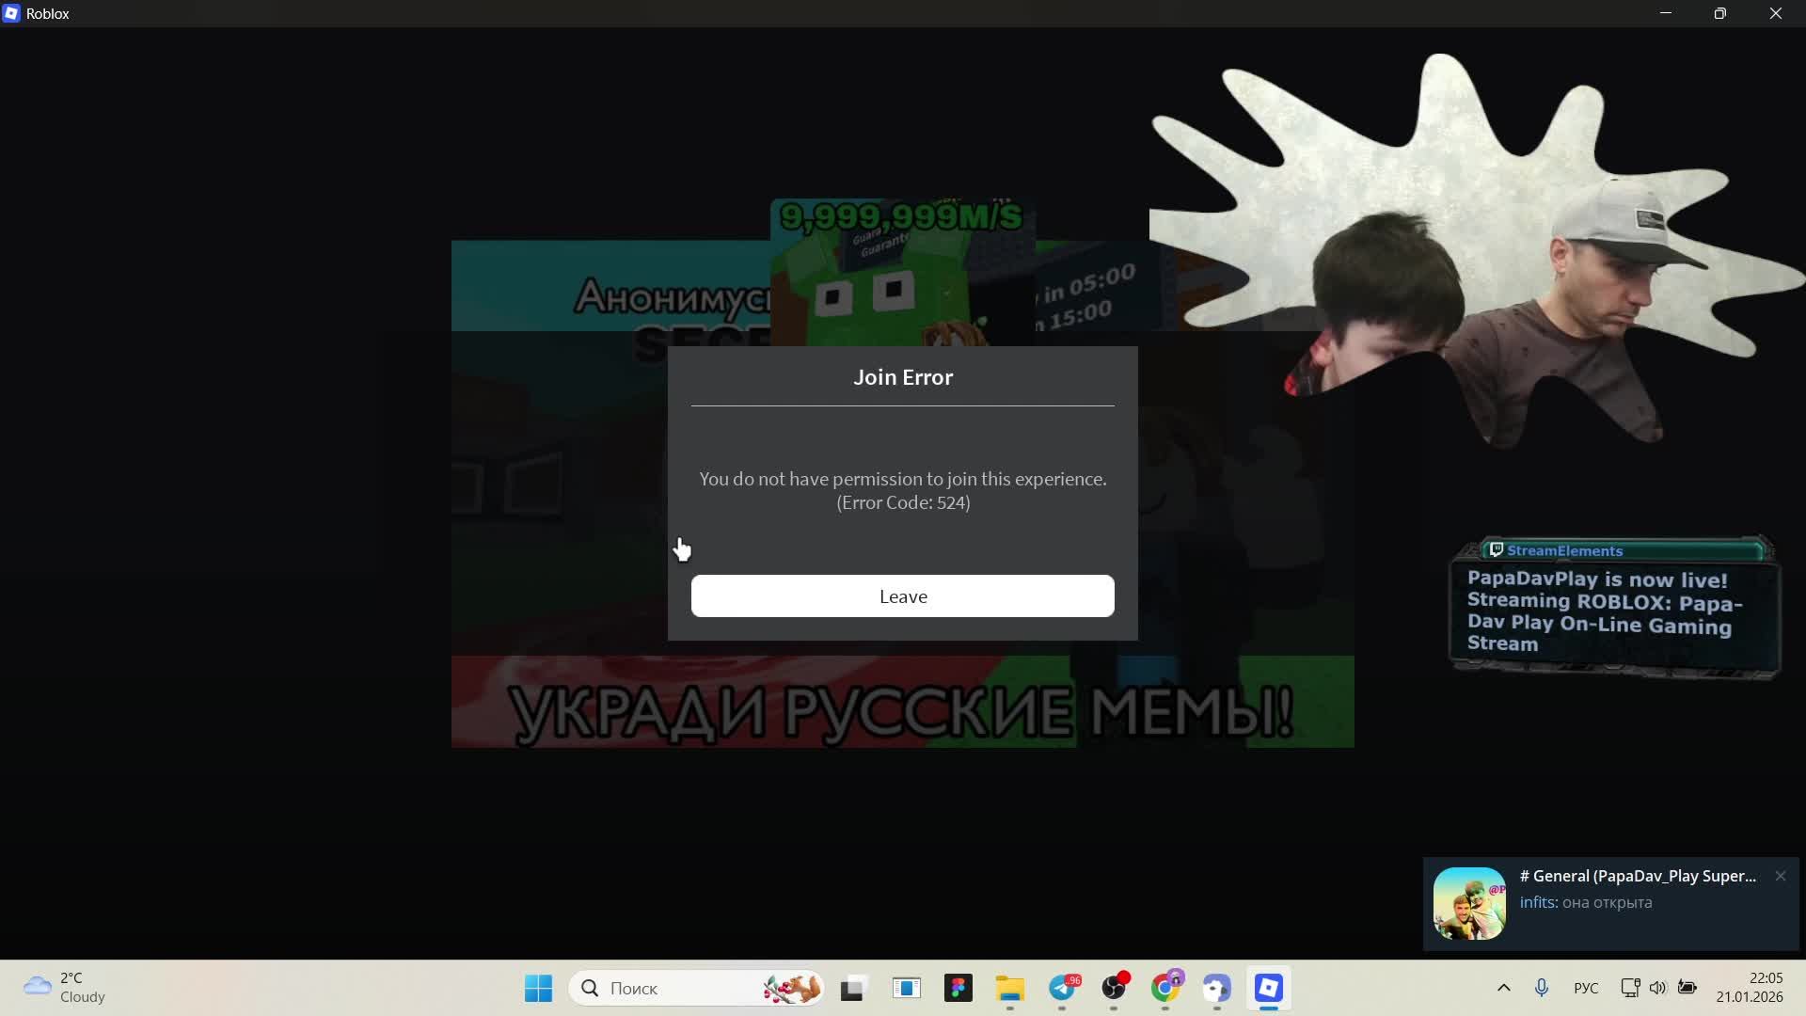
Task: Open the clock and date panel
Action: [x=1750, y=988]
